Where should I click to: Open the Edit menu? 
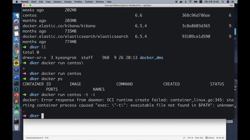41,2
